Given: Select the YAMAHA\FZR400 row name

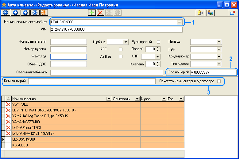Looking at the screenshot, I should (x=26, y=122).
